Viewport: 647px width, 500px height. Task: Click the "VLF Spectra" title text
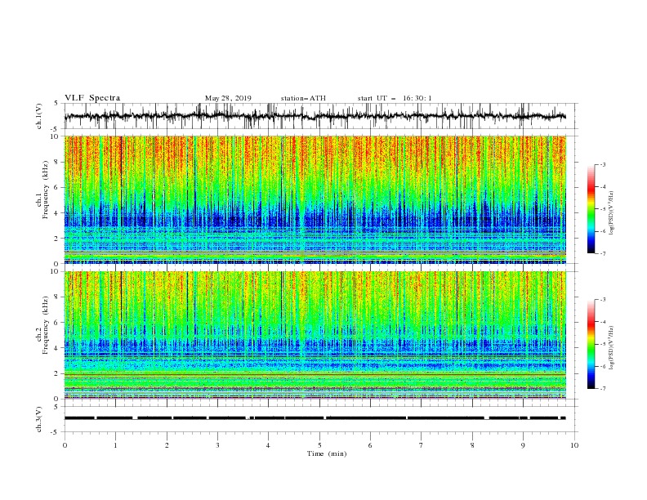[92, 98]
